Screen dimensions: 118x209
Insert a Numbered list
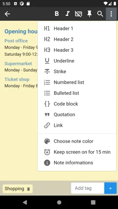click(x=77, y=82)
